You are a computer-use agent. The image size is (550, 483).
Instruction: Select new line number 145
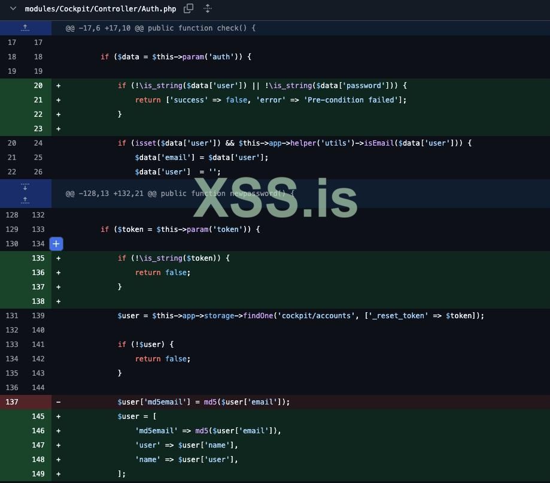pyautogui.click(x=38, y=416)
